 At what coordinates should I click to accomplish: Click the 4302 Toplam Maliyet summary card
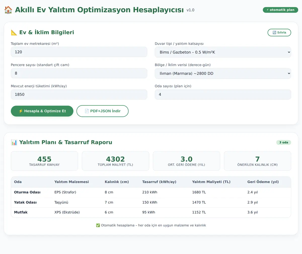pos(115,161)
